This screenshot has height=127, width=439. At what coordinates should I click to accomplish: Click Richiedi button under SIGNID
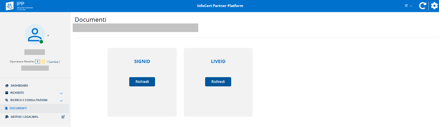(142, 82)
